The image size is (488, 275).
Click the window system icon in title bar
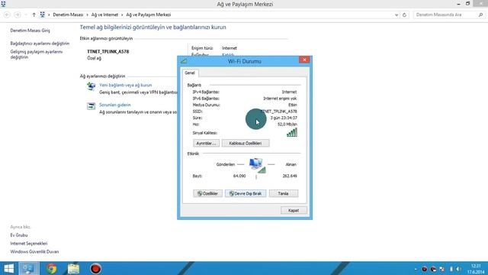click(x=3, y=4)
